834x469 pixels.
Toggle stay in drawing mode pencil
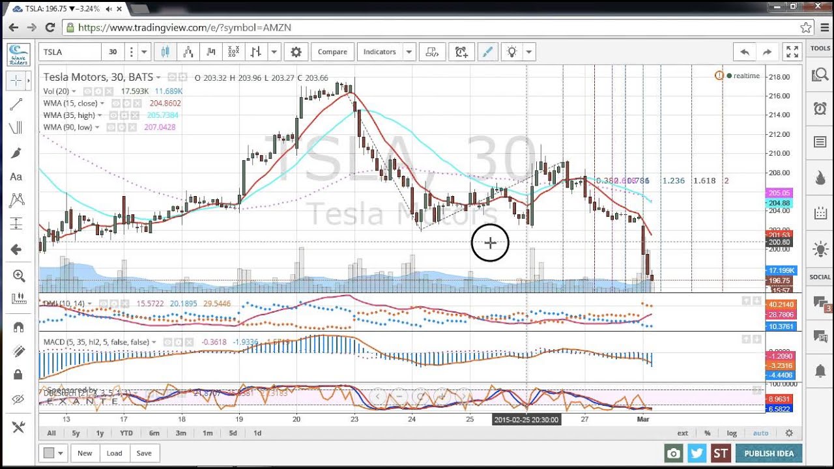pos(18,351)
